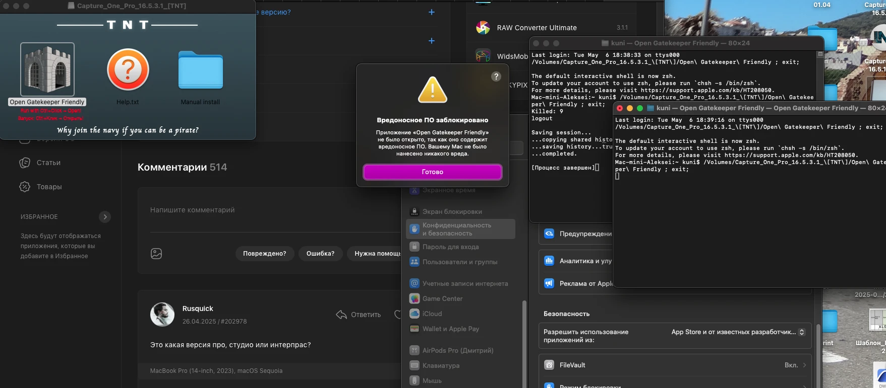Open the Help.txt question mark icon
886x388 pixels.
pos(128,69)
